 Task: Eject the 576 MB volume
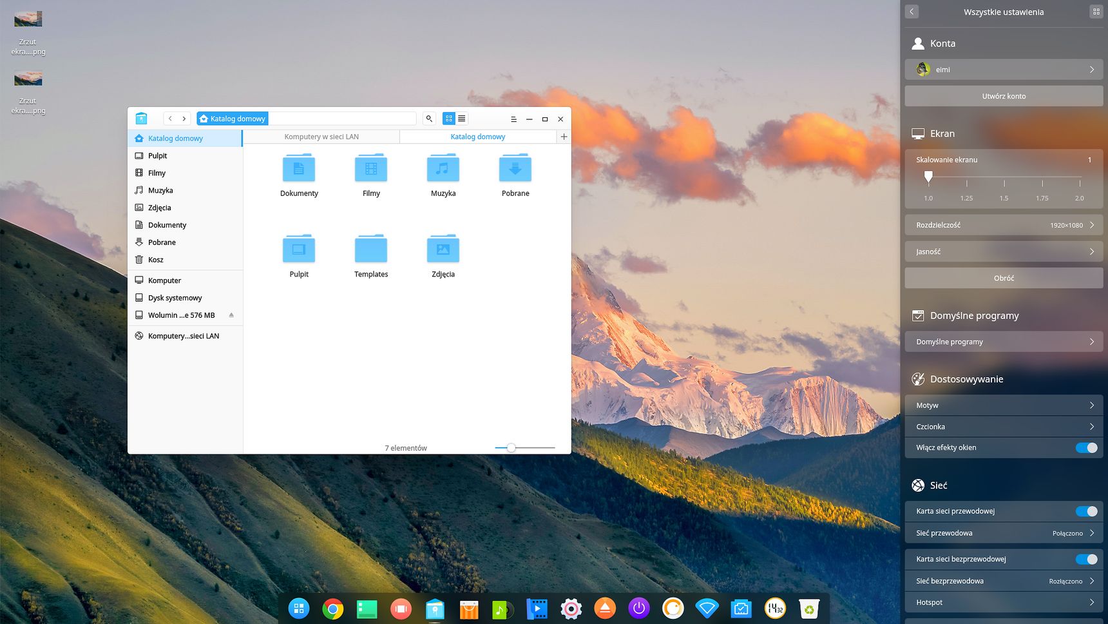click(x=231, y=315)
